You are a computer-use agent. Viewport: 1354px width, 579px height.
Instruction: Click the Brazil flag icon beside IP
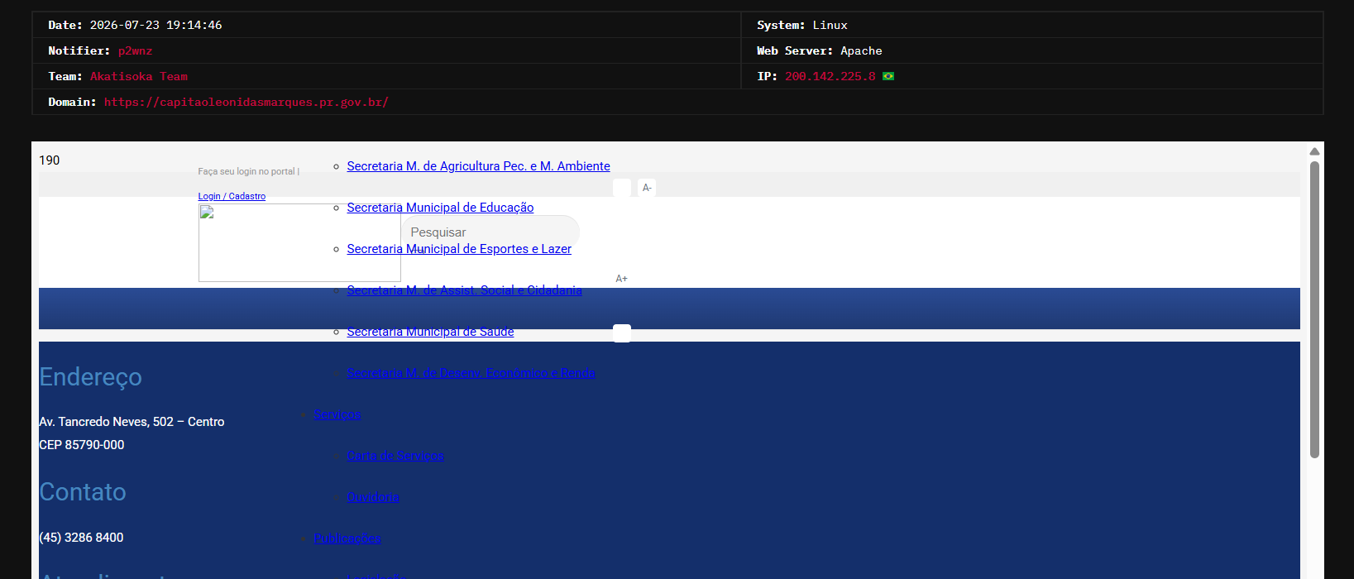pyautogui.click(x=888, y=76)
